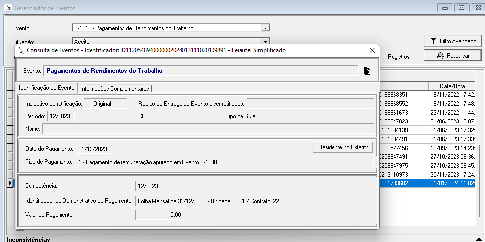The image size is (485, 242).
Task: Close the Consulta de Eventos dialog
Action: [372, 50]
